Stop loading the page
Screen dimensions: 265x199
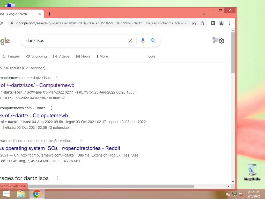2,23
